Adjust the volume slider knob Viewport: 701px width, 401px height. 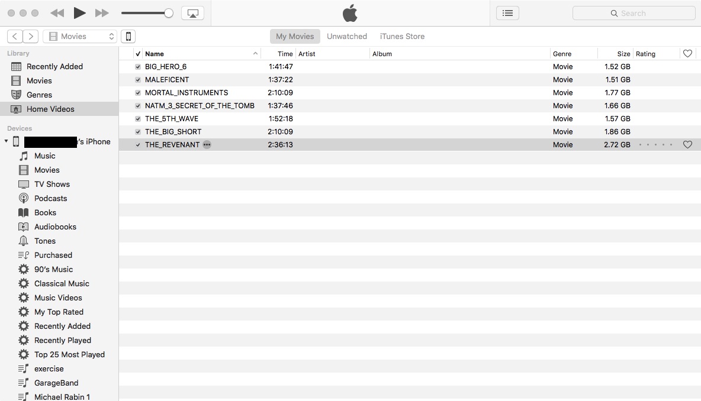pos(169,13)
